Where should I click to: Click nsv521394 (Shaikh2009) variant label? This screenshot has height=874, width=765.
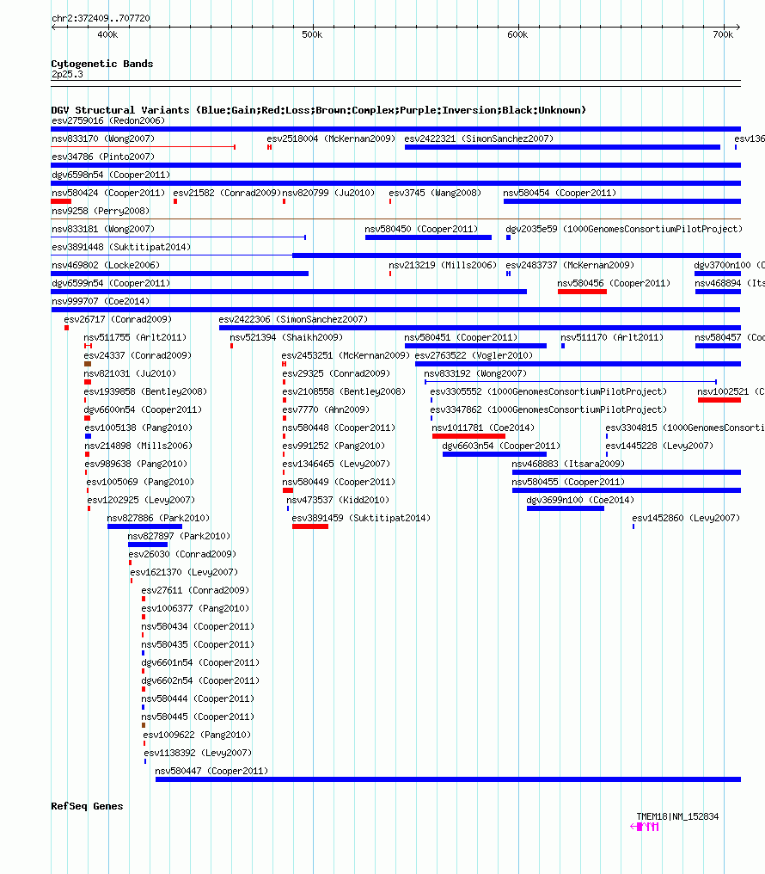286,338
